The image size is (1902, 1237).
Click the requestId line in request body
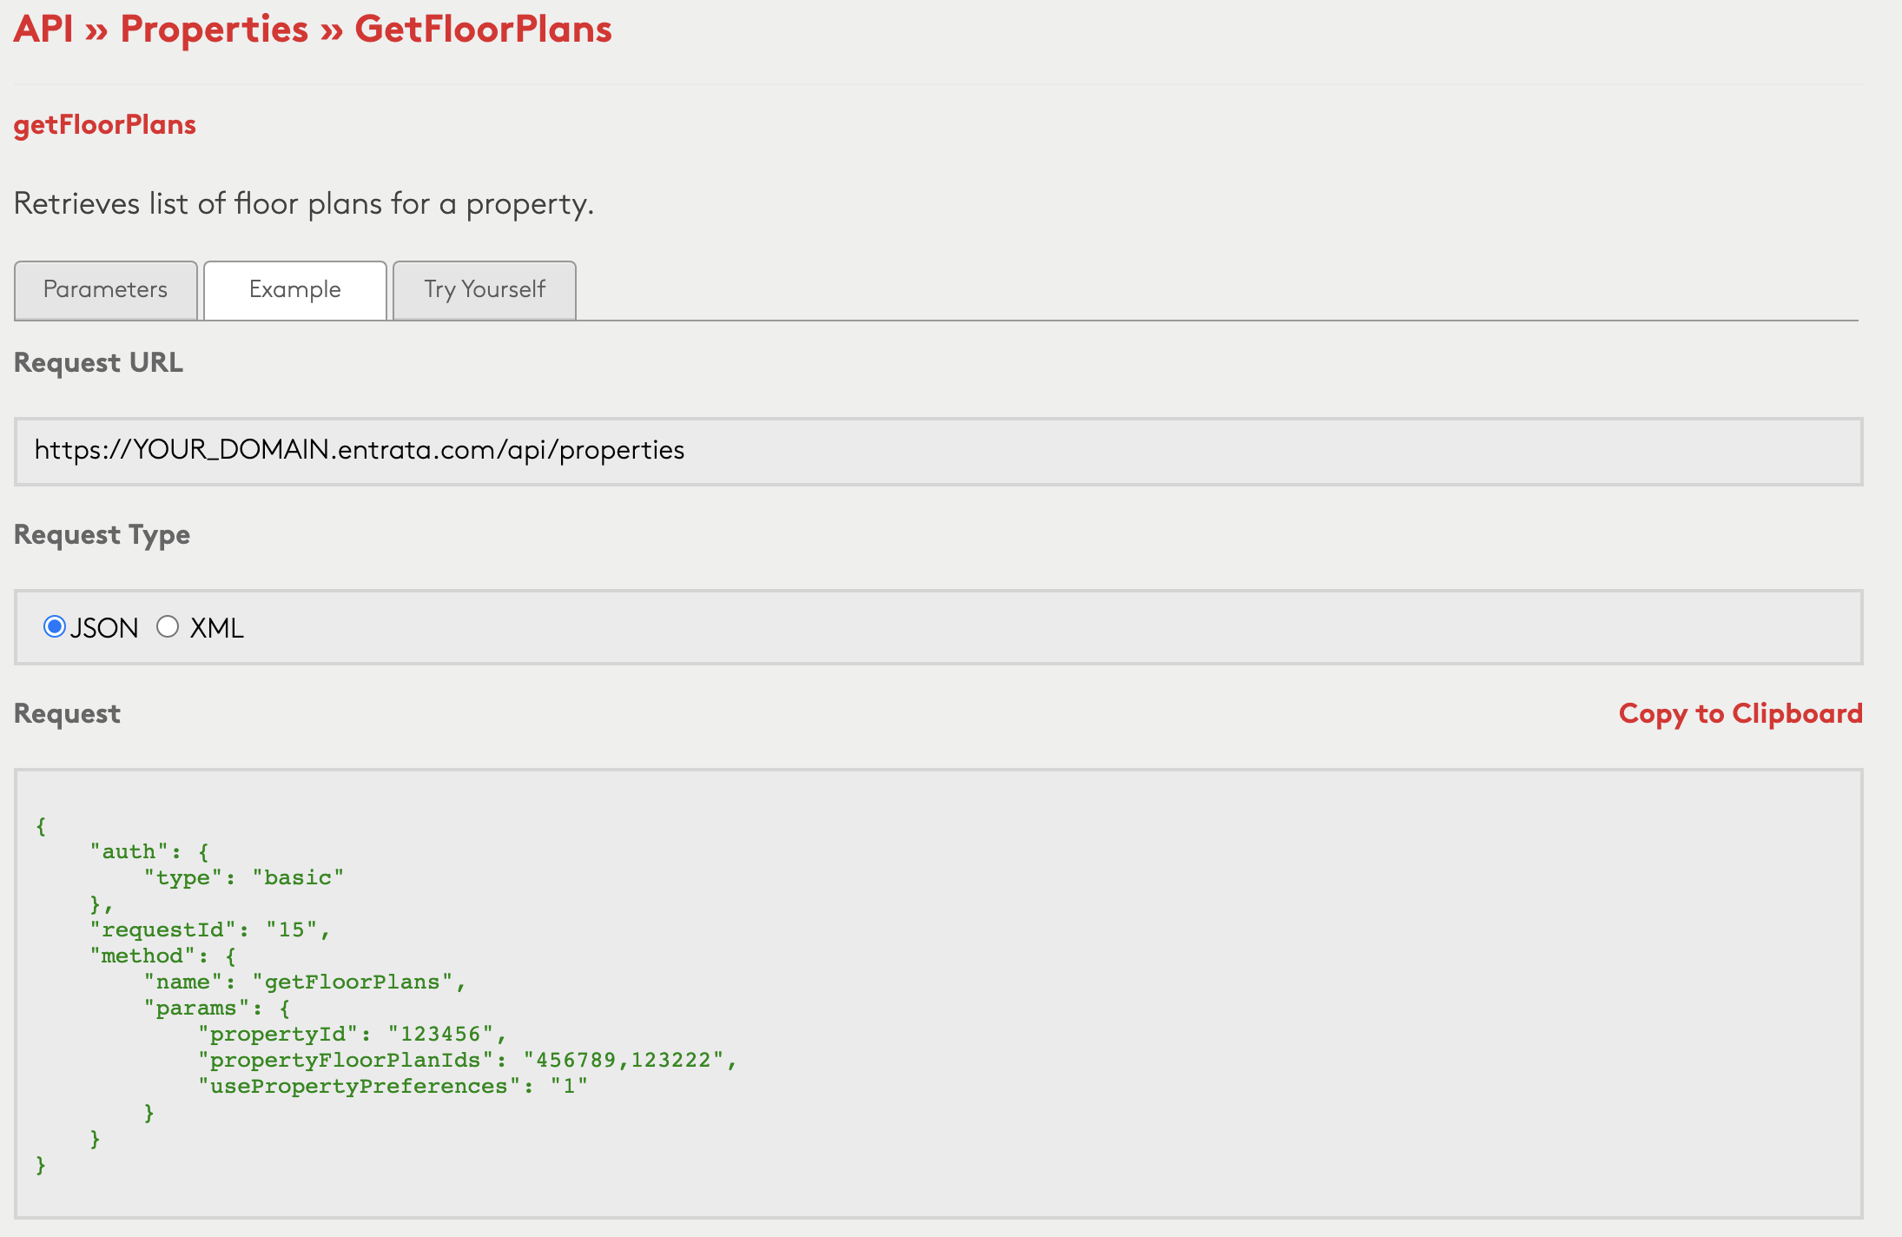210,929
